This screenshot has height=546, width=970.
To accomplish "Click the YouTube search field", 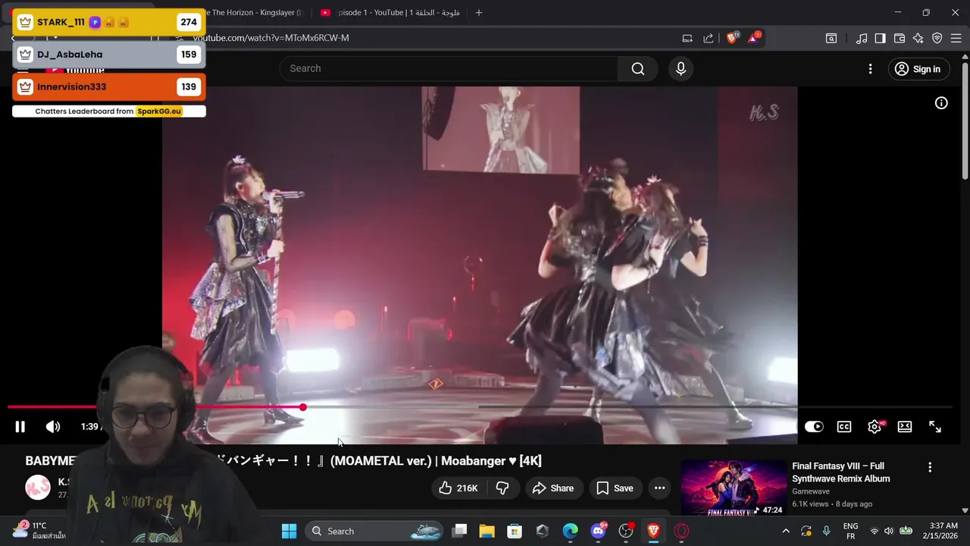I will pyautogui.click(x=449, y=68).
